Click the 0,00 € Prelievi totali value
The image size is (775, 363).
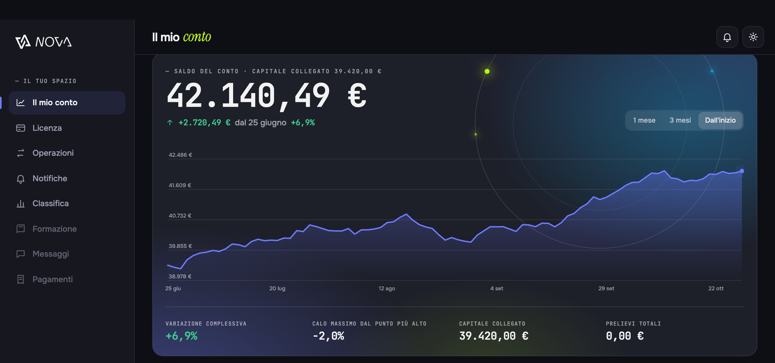[x=625, y=336]
